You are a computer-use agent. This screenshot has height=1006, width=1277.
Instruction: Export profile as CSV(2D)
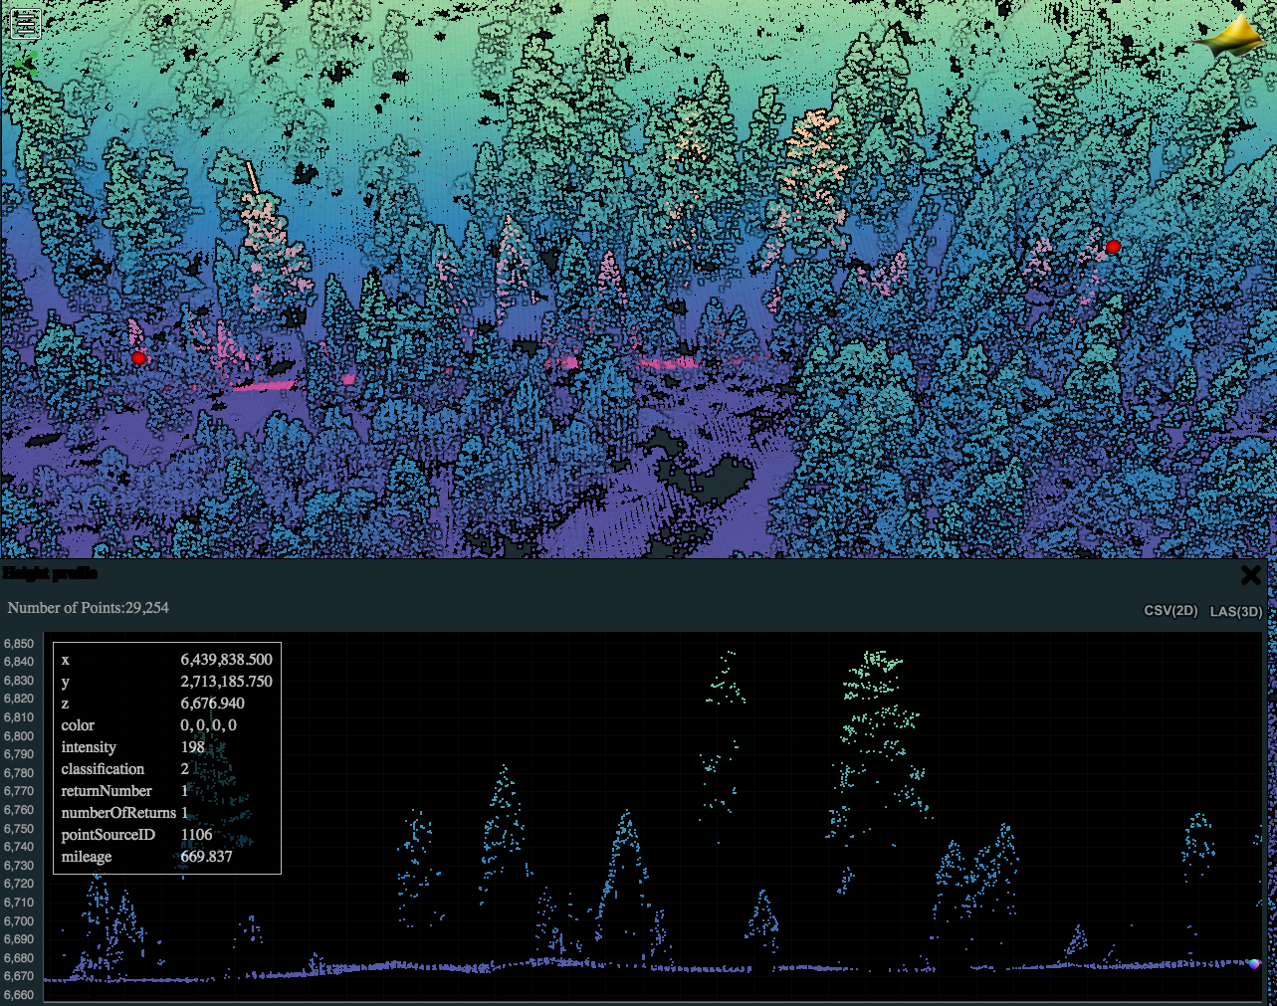(x=1171, y=611)
